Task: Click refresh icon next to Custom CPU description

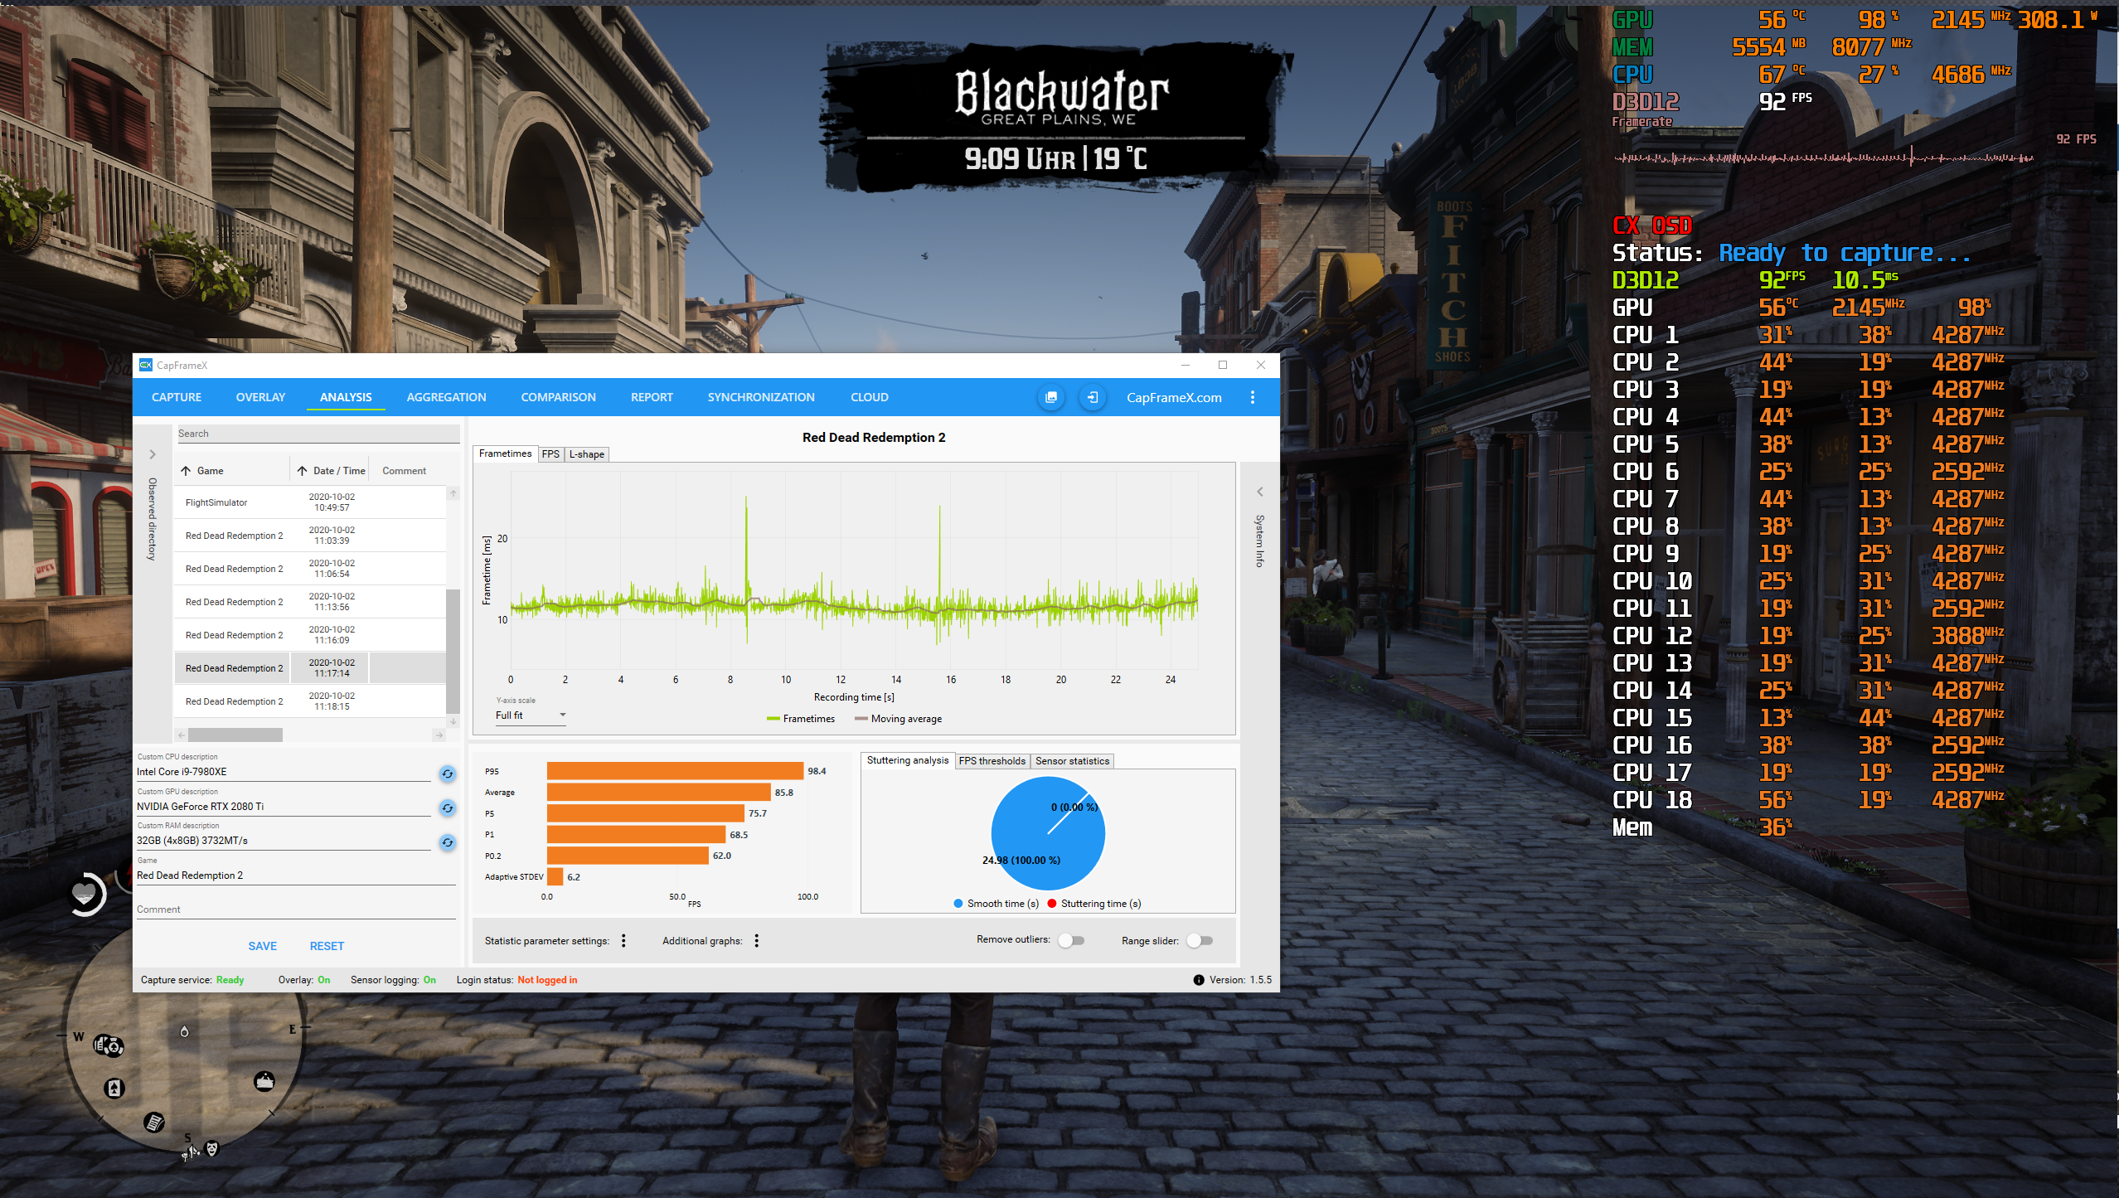Action: click(x=448, y=774)
